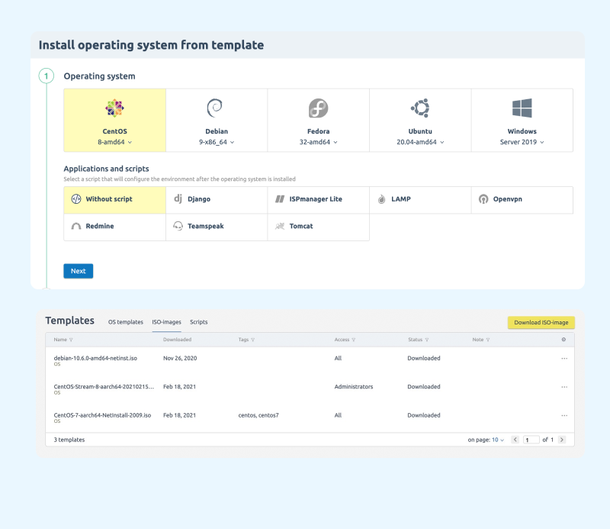Choose the Tomcat script label
This screenshot has height=529, width=610.
301,226
